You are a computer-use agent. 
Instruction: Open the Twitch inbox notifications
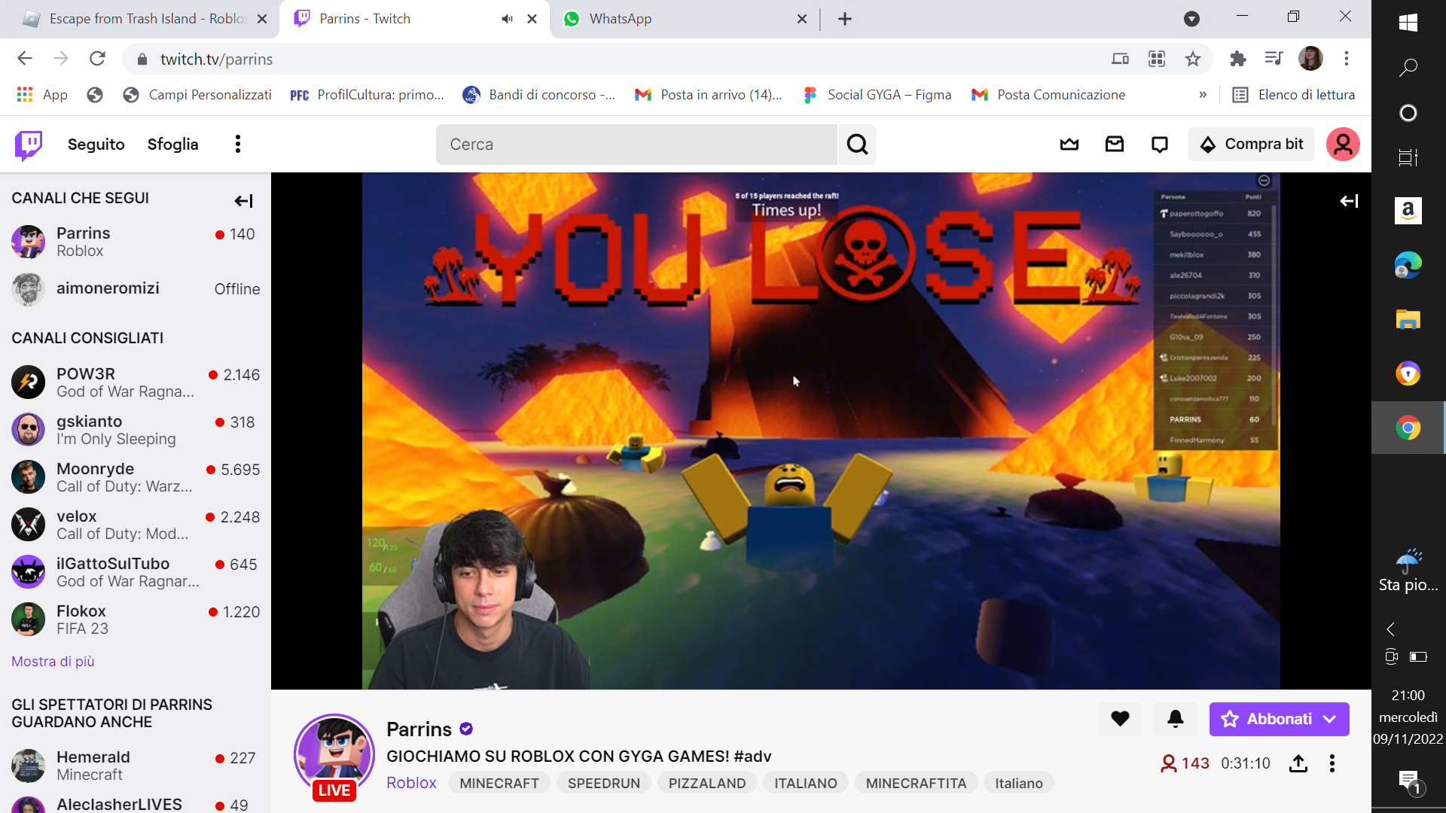click(x=1115, y=145)
